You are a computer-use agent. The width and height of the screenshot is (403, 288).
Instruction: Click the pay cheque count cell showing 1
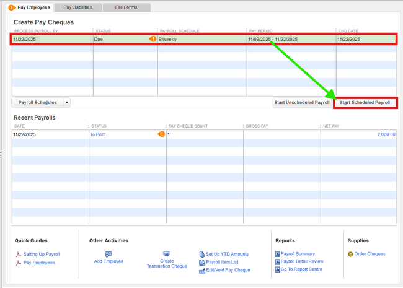coord(205,134)
